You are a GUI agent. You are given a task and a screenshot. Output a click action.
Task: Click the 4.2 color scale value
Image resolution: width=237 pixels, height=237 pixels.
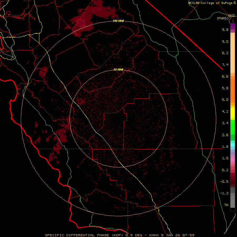click(x=225, y=112)
